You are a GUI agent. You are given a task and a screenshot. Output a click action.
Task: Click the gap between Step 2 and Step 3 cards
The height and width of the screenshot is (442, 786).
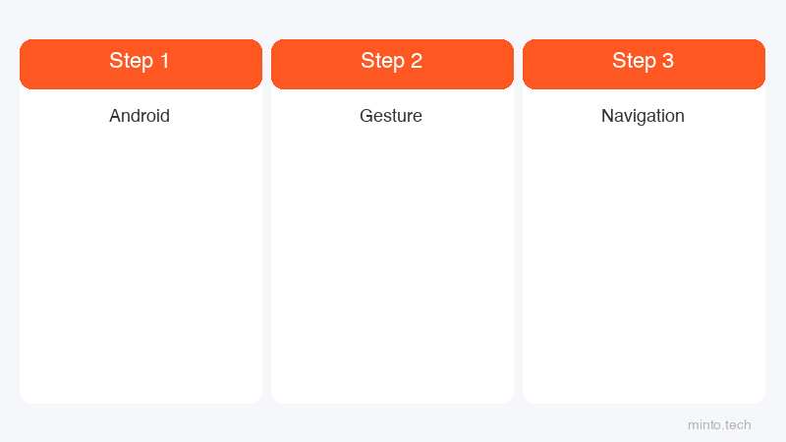coord(519,220)
